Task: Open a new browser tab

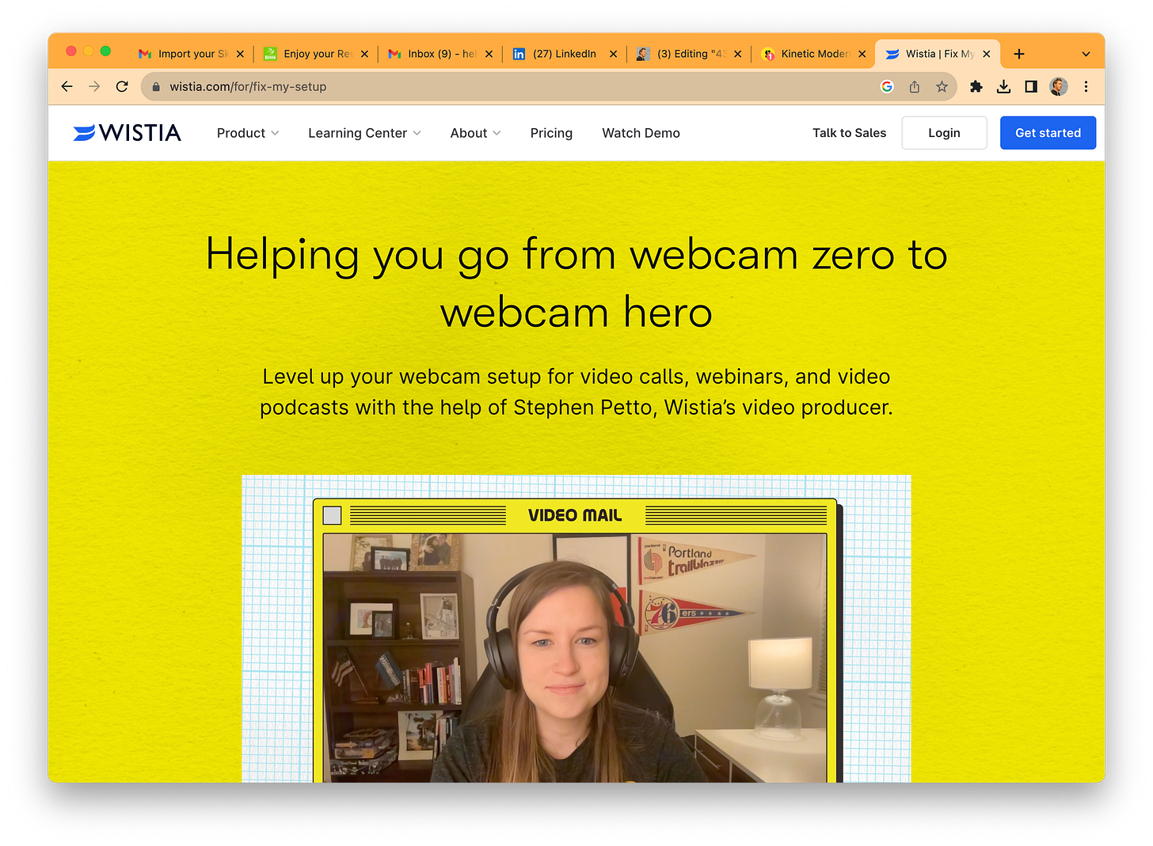Action: click(x=1019, y=54)
